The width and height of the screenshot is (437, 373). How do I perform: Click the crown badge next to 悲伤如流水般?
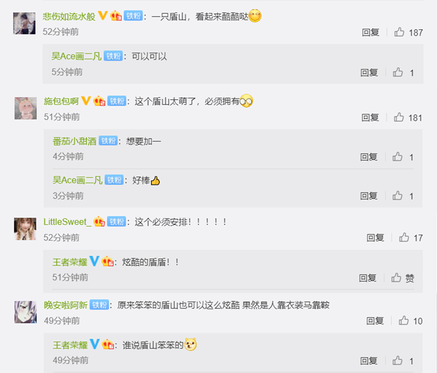115,16
